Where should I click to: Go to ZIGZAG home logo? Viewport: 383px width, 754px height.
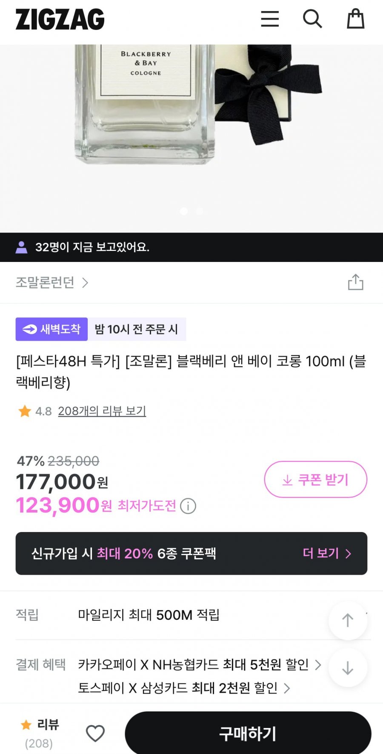tap(60, 20)
